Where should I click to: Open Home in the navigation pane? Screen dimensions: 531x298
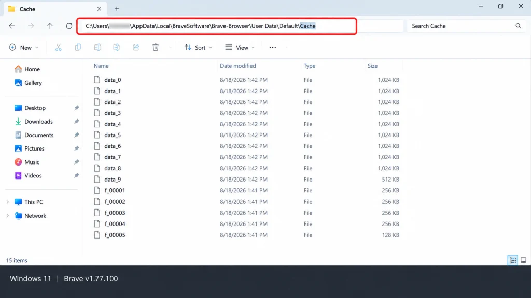point(27,69)
